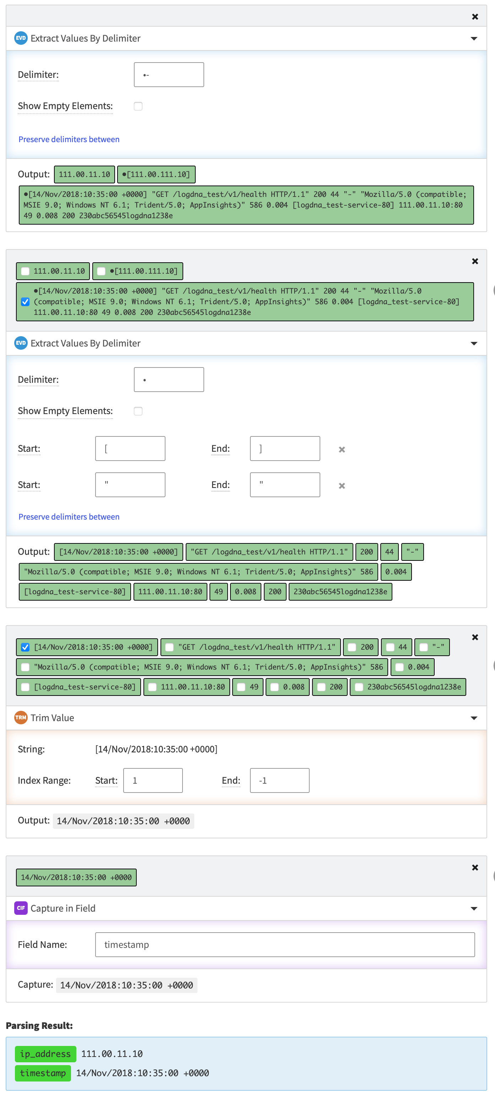495x1095 pixels.
Task: Collapse the first Extract Values By Delimiter panel
Action: coord(474,39)
